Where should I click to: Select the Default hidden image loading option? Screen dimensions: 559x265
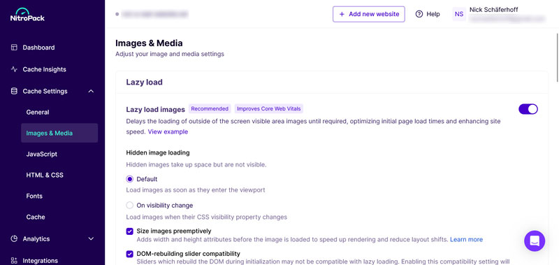pyautogui.click(x=130, y=179)
